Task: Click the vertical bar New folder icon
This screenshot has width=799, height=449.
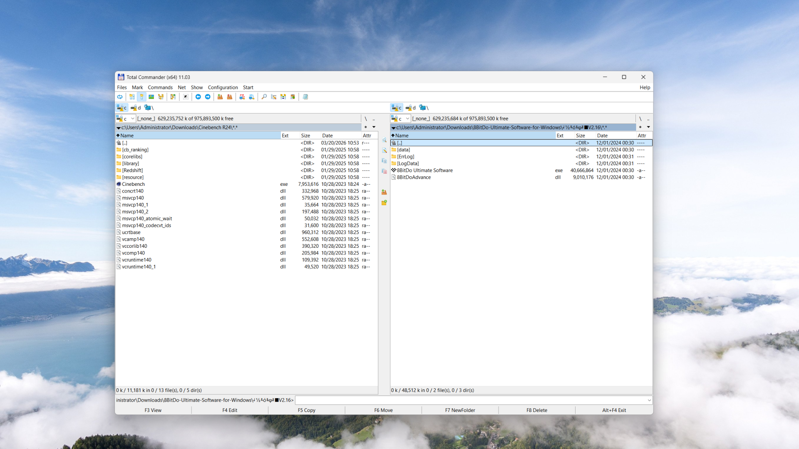Action: pyautogui.click(x=384, y=203)
